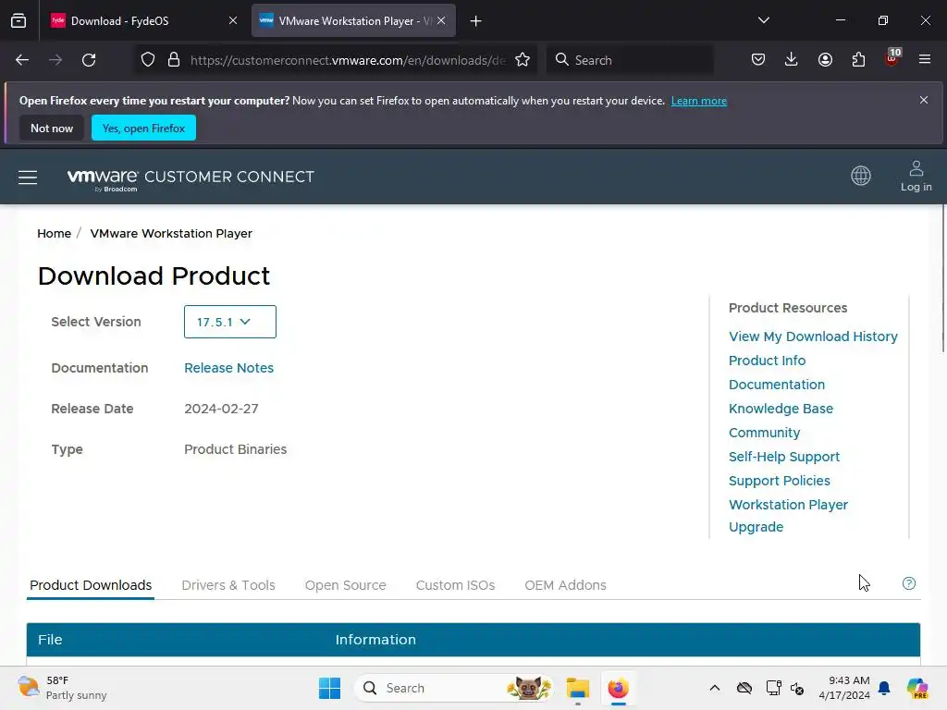Open Community link

[x=764, y=433]
